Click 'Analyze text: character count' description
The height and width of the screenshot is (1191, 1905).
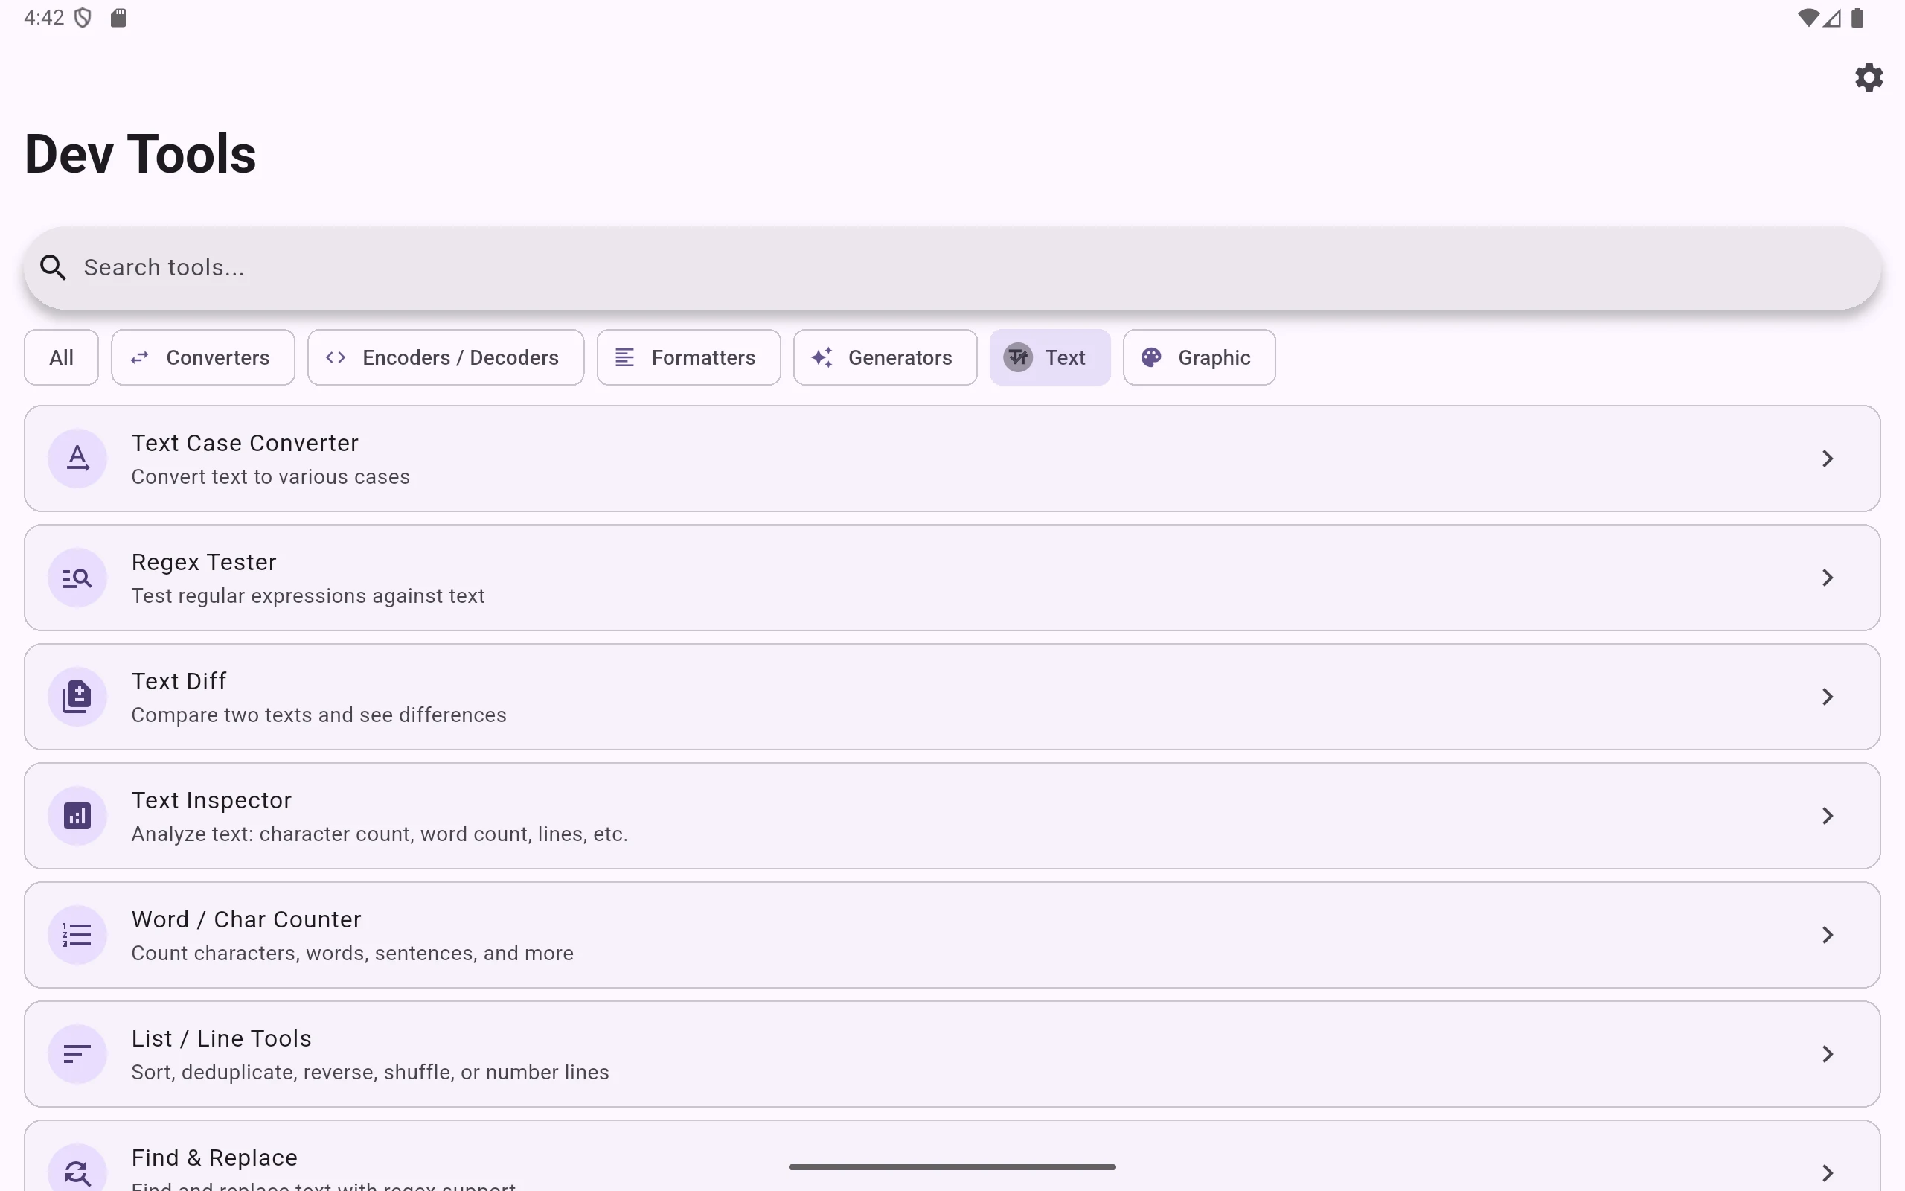click(x=380, y=834)
